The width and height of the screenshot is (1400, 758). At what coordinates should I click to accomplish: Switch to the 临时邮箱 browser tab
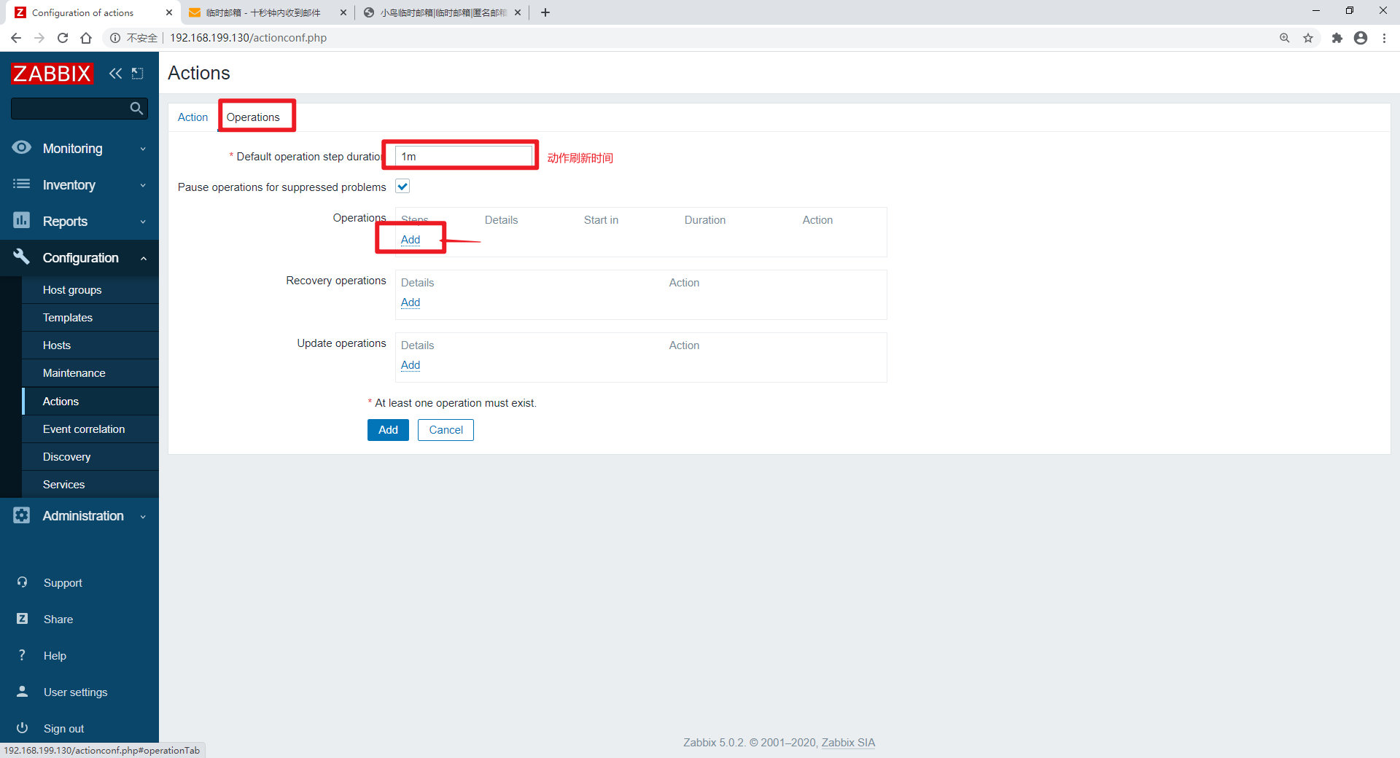pos(263,12)
